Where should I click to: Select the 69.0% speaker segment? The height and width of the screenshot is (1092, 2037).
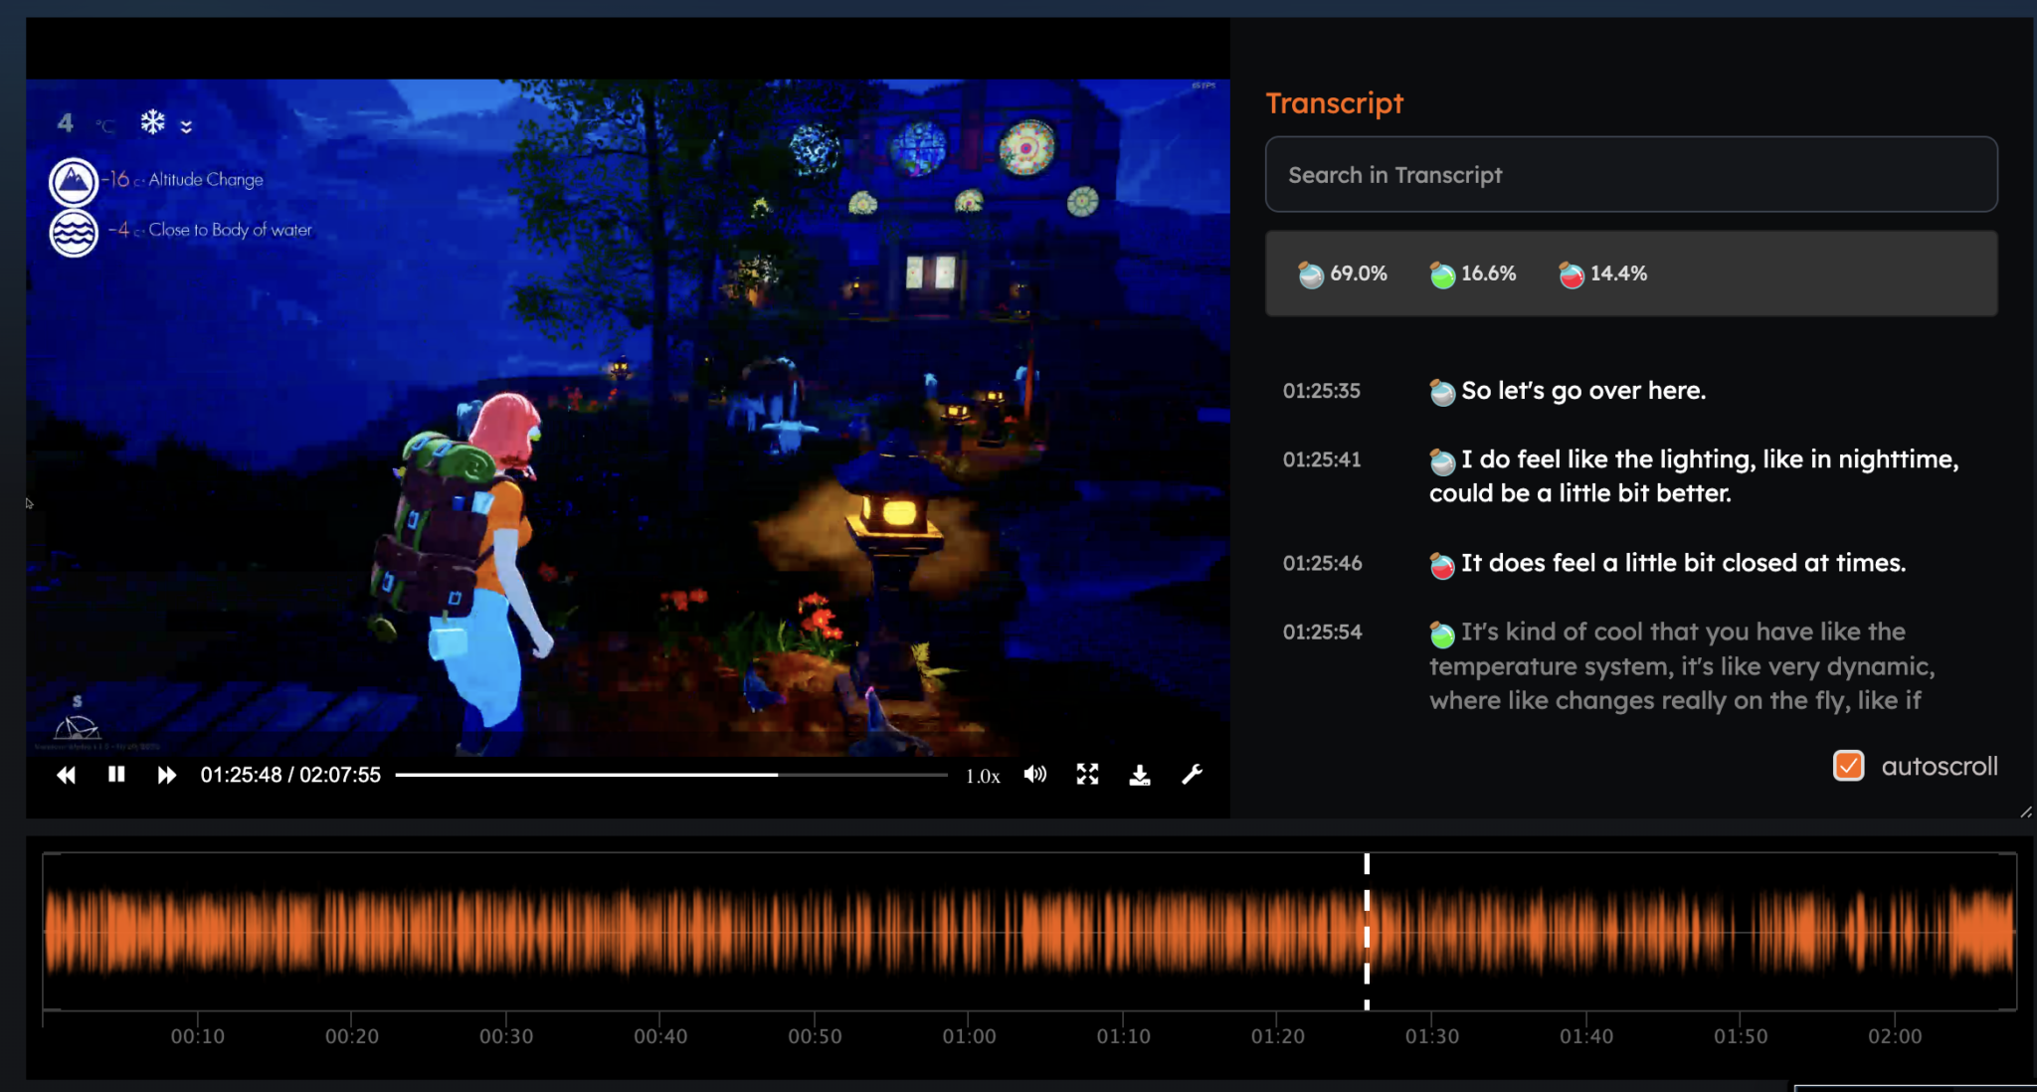(1342, 273)
